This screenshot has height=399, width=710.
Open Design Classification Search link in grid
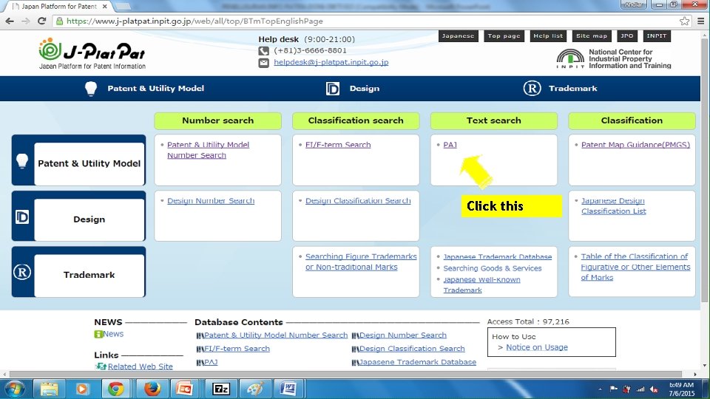coord(358,201)
